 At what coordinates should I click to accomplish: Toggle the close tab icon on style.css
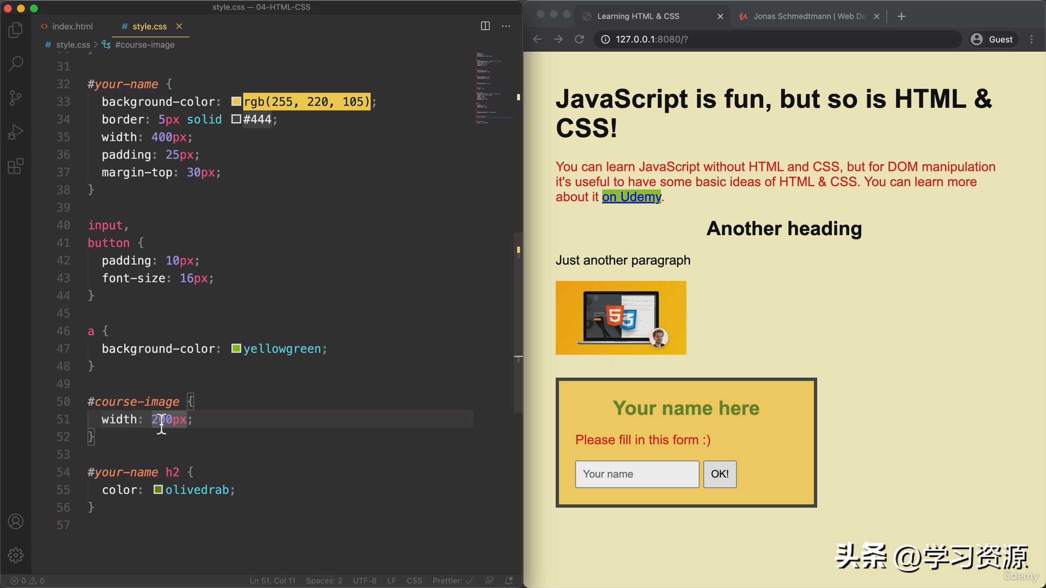(x=178, y=27)
